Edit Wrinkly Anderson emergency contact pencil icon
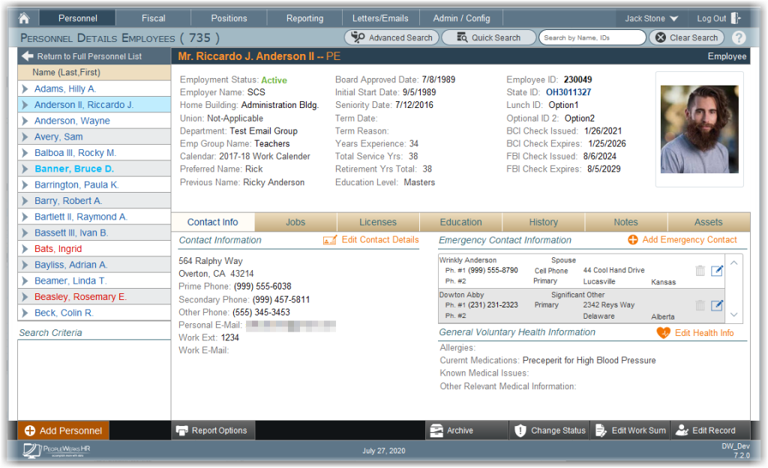Viewport: 768px width, 468px height. (716, 271)
